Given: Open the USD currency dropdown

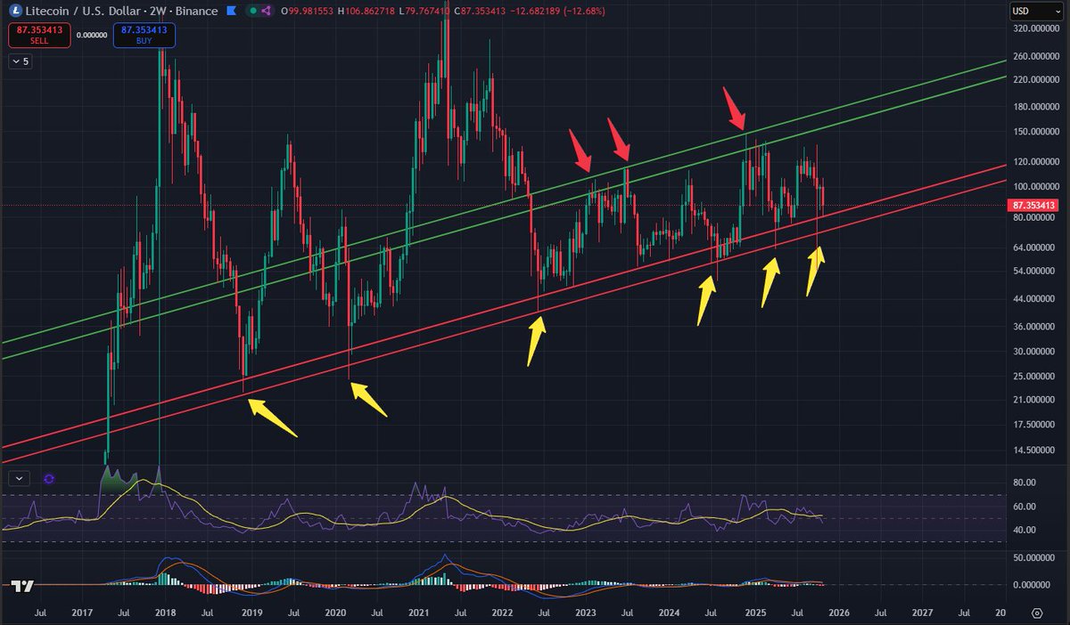Looking at the screenshot, I should (1035, 12).
